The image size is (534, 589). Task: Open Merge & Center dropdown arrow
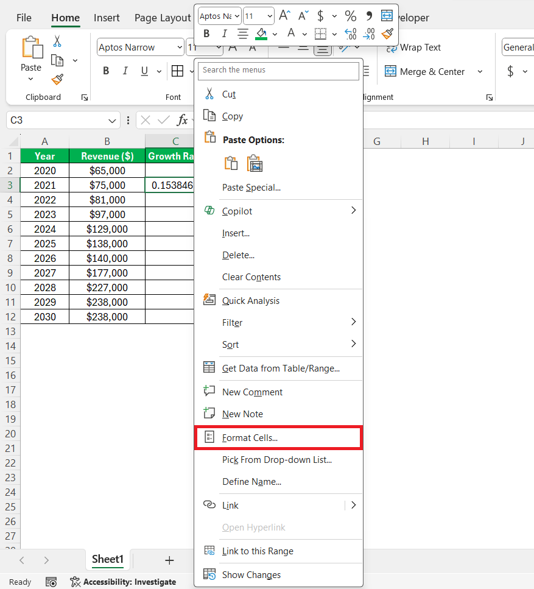(480, 71)
